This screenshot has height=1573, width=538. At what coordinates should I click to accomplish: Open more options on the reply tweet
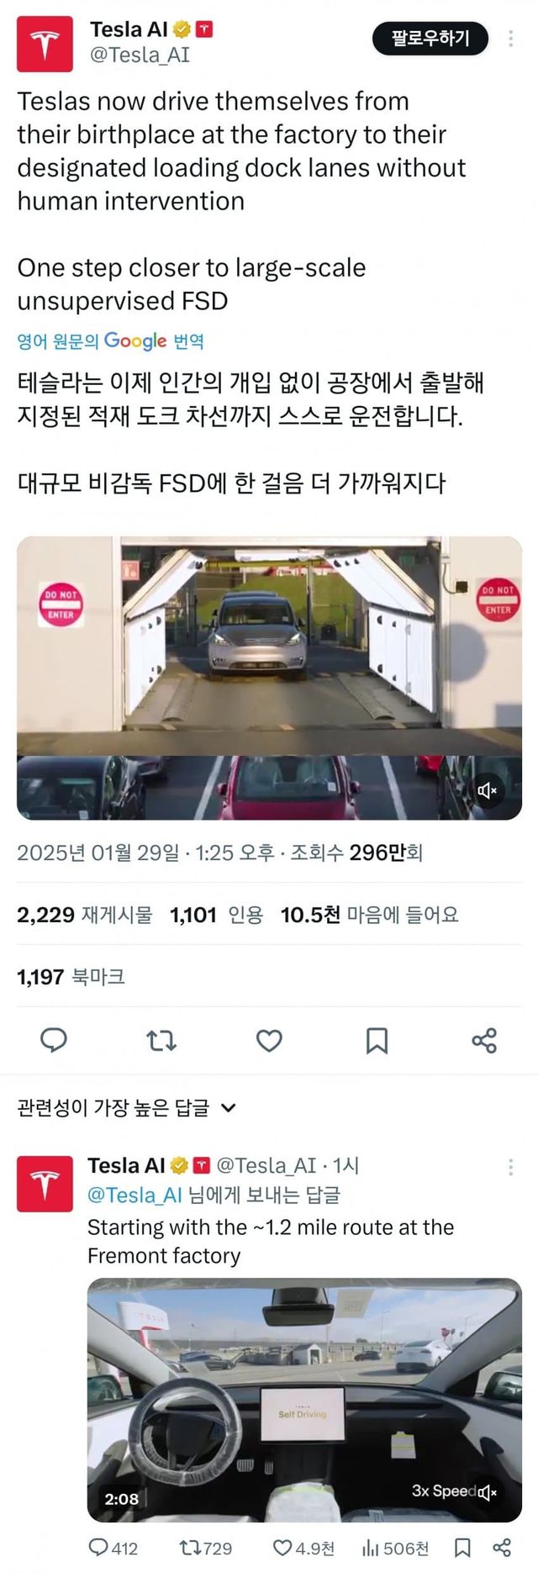510,1167
